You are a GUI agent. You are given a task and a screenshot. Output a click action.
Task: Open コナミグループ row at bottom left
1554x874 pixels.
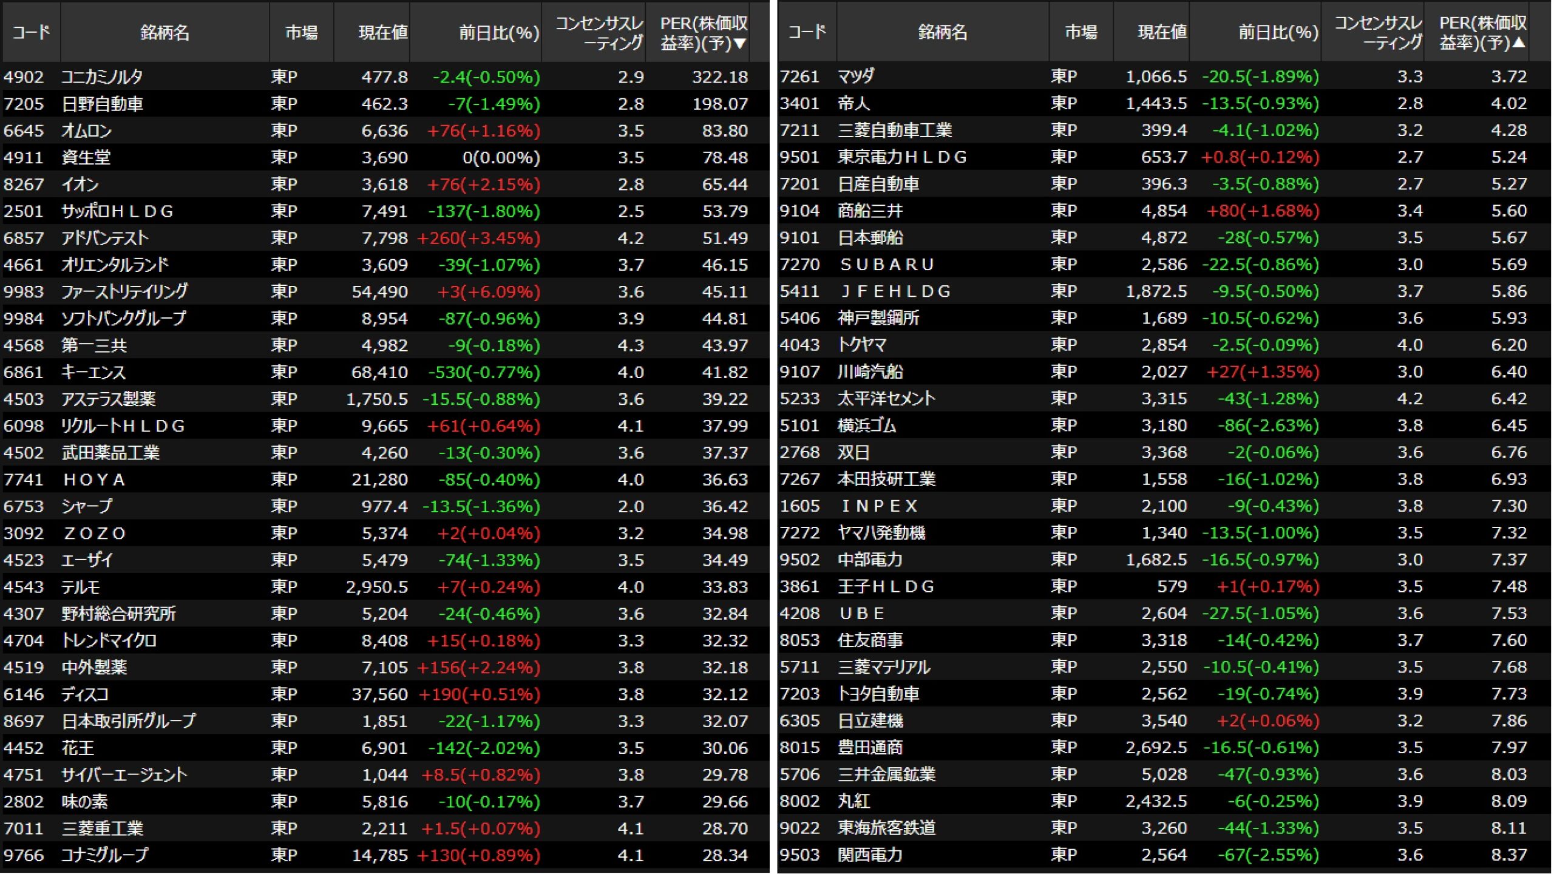click(104, 855)
